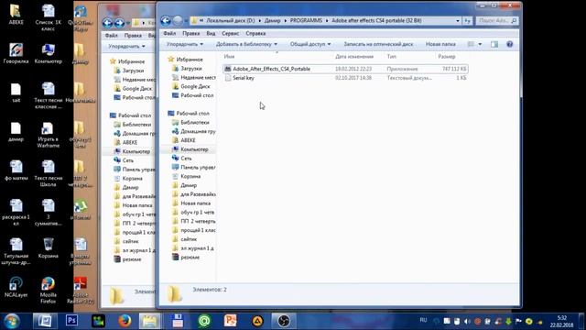Switch input language via RU indicator
This screenshot has height=330, width=586.
[423, 320]
